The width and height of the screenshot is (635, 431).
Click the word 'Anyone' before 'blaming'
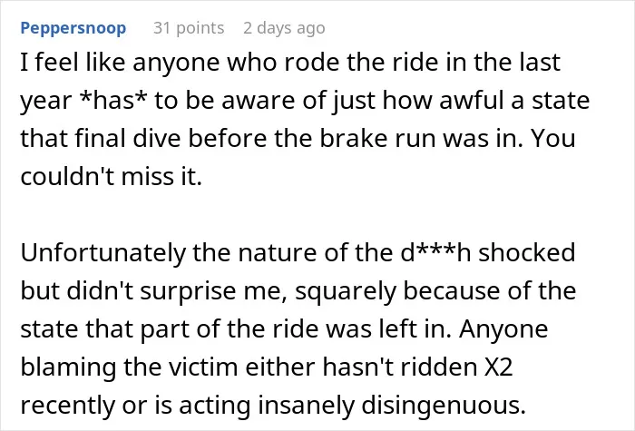point(503,329)
